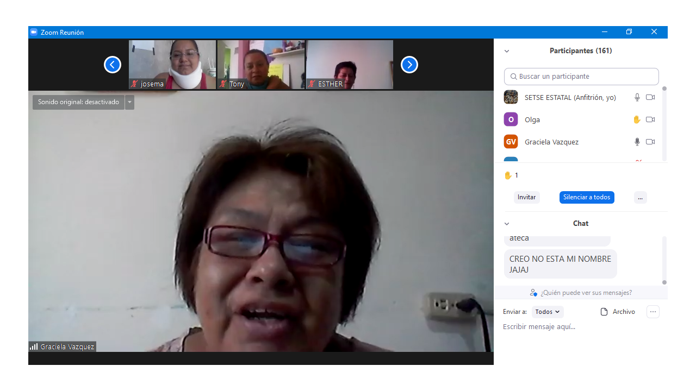
Task: Click the GV orange avatar
Action: (511, 142)
